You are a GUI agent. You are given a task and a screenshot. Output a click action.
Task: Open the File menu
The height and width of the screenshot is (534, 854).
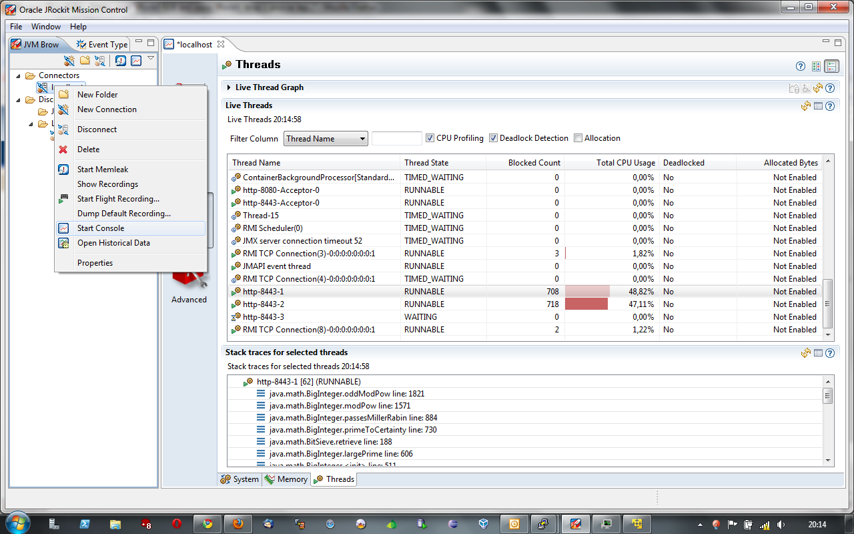(x=16, y=27)
